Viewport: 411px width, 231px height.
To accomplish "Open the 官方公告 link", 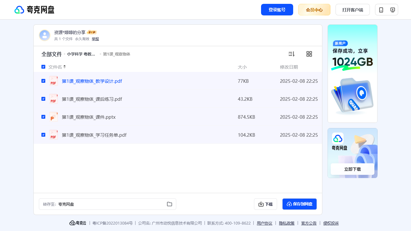I will pyautogui.click(x=309, y=223).
